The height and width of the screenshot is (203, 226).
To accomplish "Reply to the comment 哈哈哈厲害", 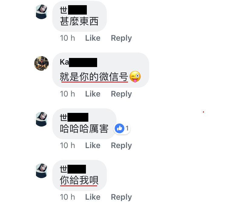I will pos(121,145).
